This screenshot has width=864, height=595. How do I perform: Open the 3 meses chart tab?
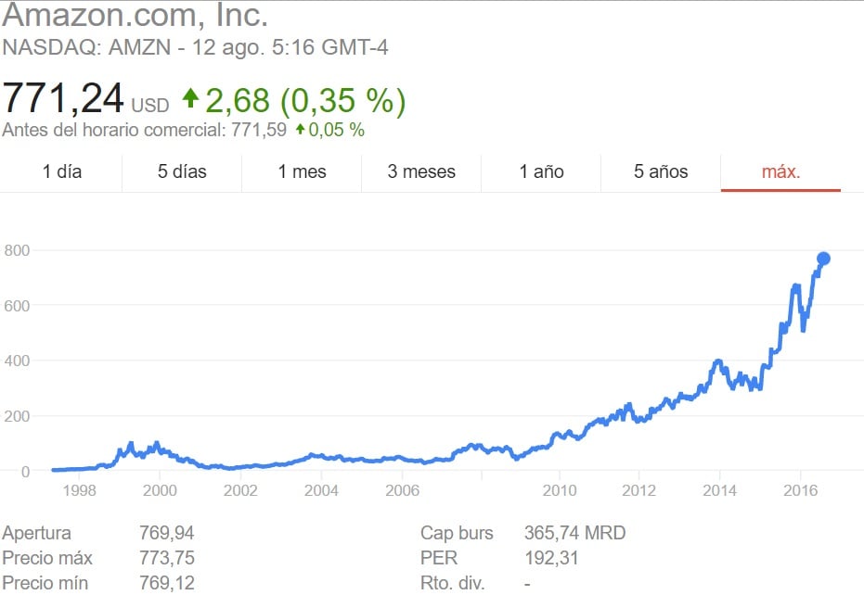point(421,171)
